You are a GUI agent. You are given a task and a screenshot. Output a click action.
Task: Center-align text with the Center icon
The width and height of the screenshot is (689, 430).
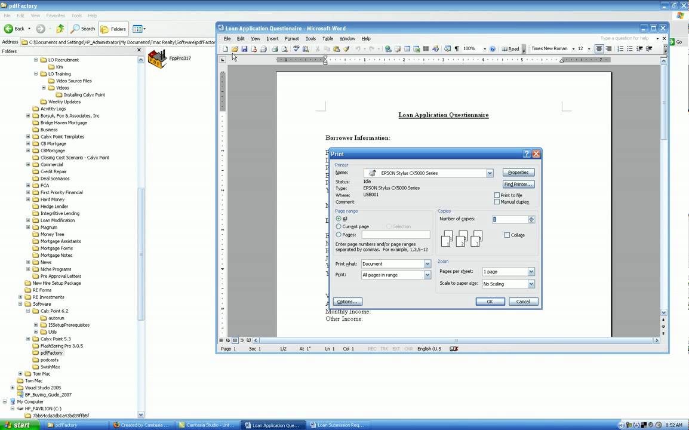tap(599, 49)
